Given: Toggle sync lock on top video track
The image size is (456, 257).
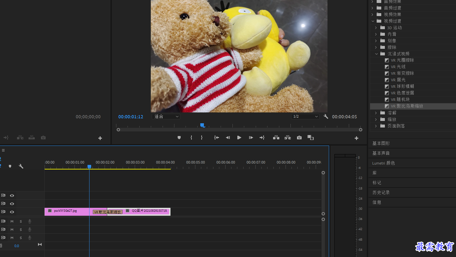Looking at the screenshot, I should 3,195.
